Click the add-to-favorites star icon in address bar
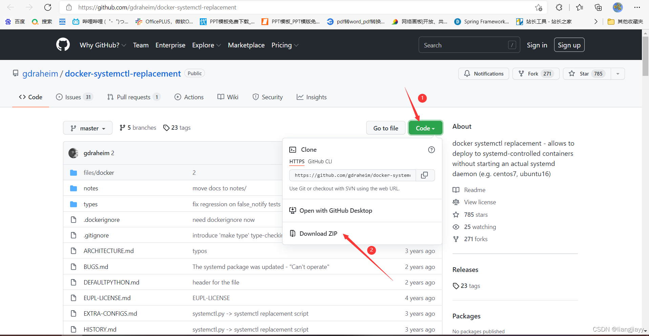This screenshot has height=336, width=649. 539,7
